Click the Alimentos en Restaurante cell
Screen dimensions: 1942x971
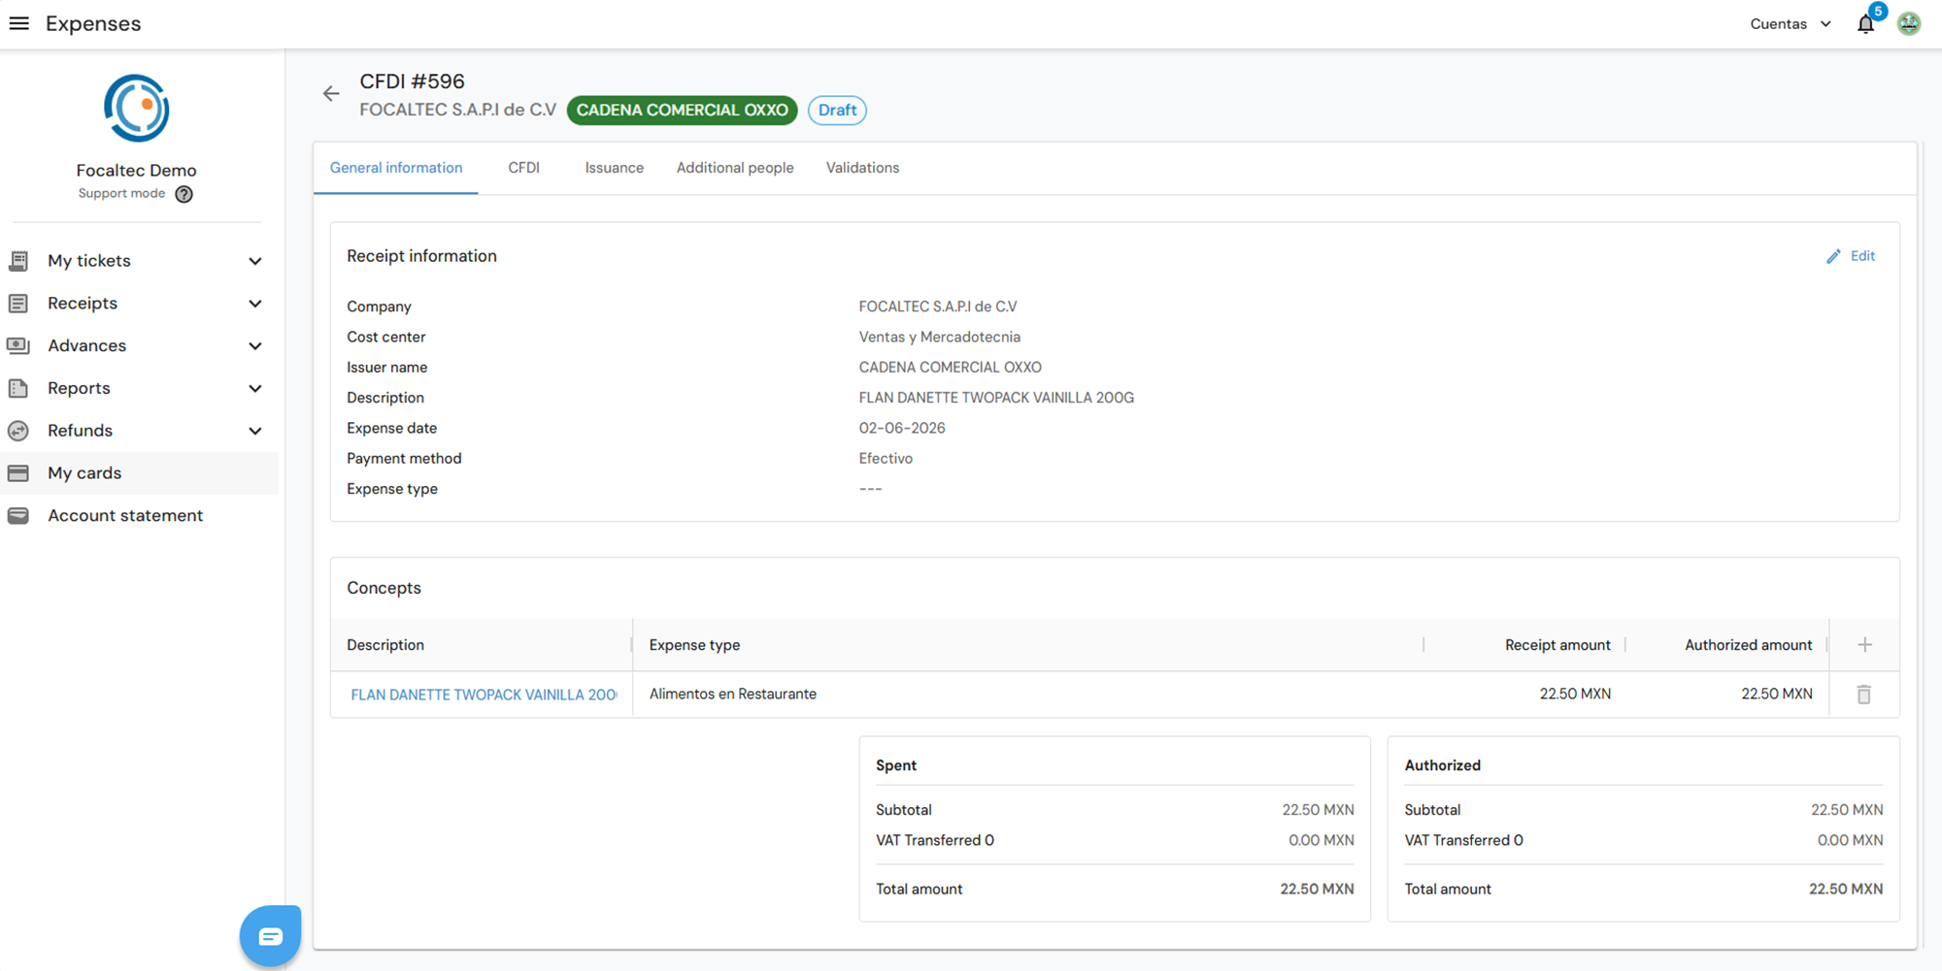(x=733, y=695)
